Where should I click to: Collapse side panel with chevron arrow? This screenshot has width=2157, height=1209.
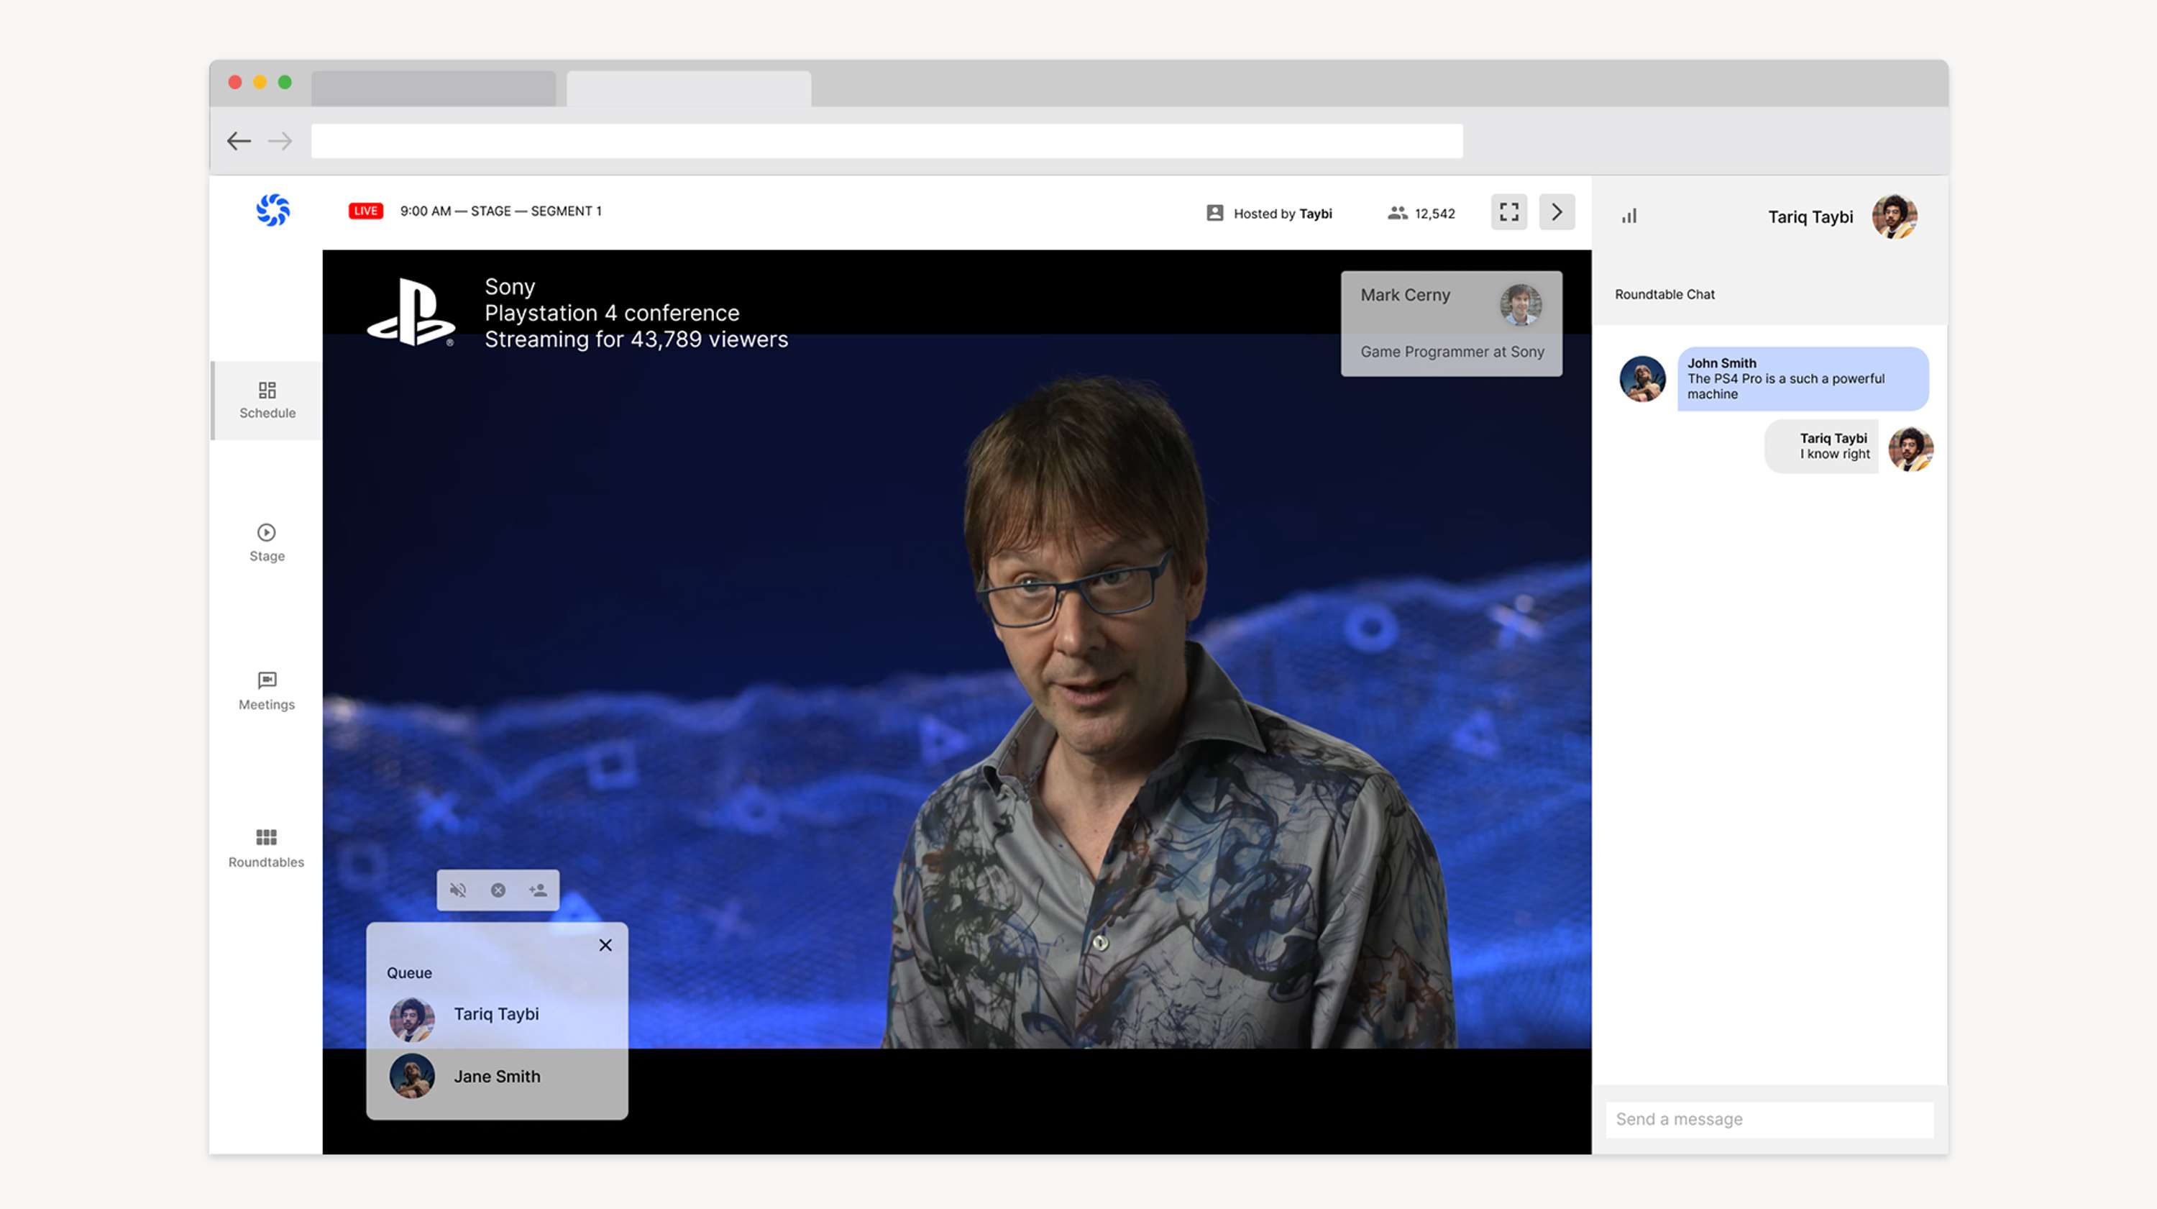(x=1557, y=212)
